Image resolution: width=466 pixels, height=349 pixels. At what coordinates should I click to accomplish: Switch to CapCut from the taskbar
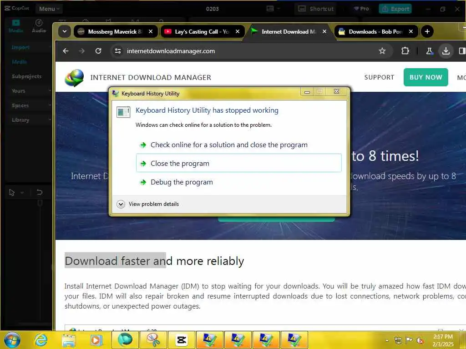click(x=181, y=340)
